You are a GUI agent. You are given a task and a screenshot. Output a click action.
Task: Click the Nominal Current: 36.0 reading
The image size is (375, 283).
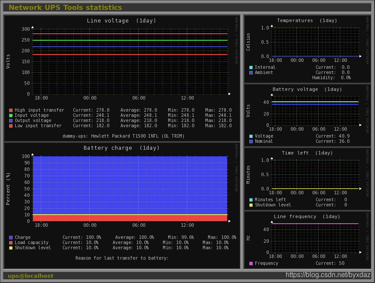point(333,141)
